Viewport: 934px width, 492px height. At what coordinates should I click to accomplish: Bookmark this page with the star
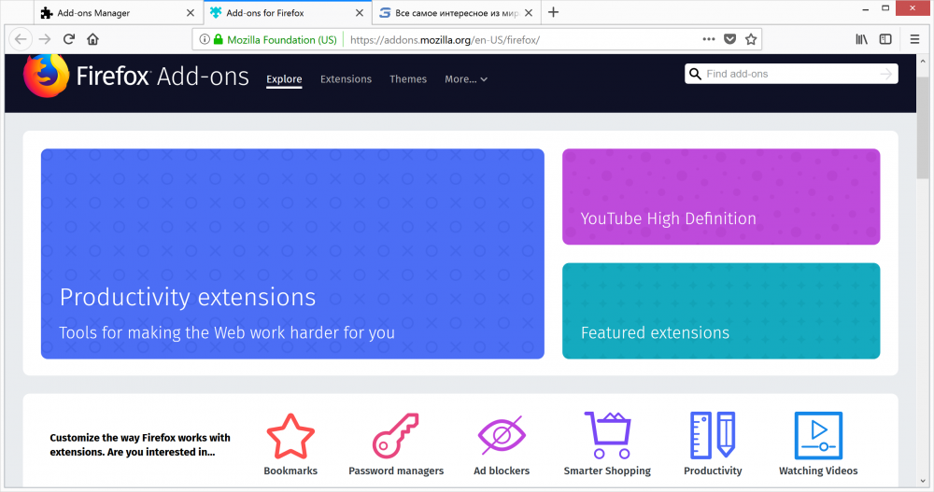(x=751, y=39)
